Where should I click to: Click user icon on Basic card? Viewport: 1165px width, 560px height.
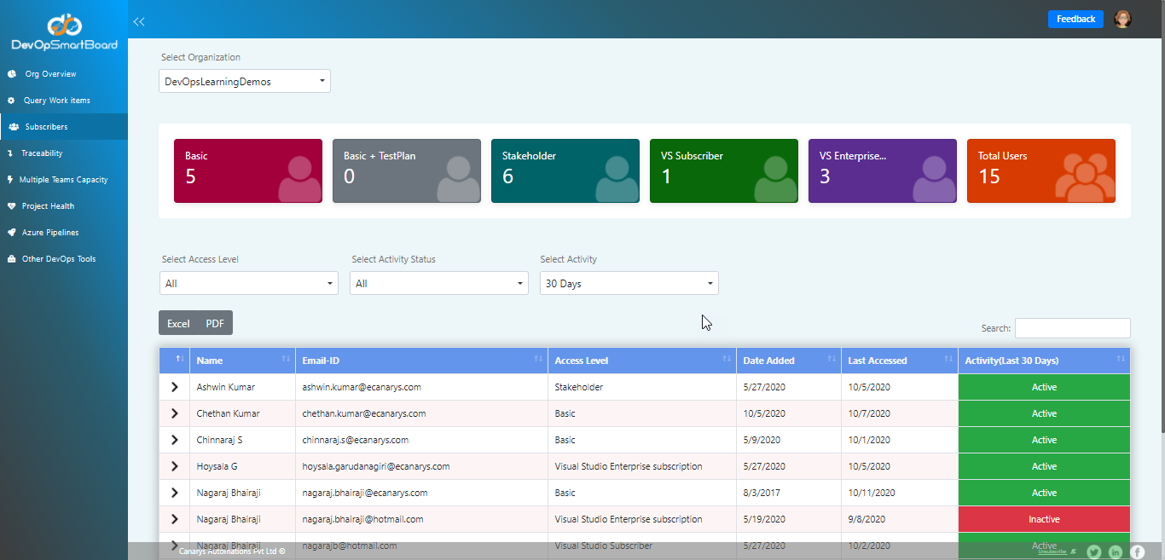coord(299,179)
